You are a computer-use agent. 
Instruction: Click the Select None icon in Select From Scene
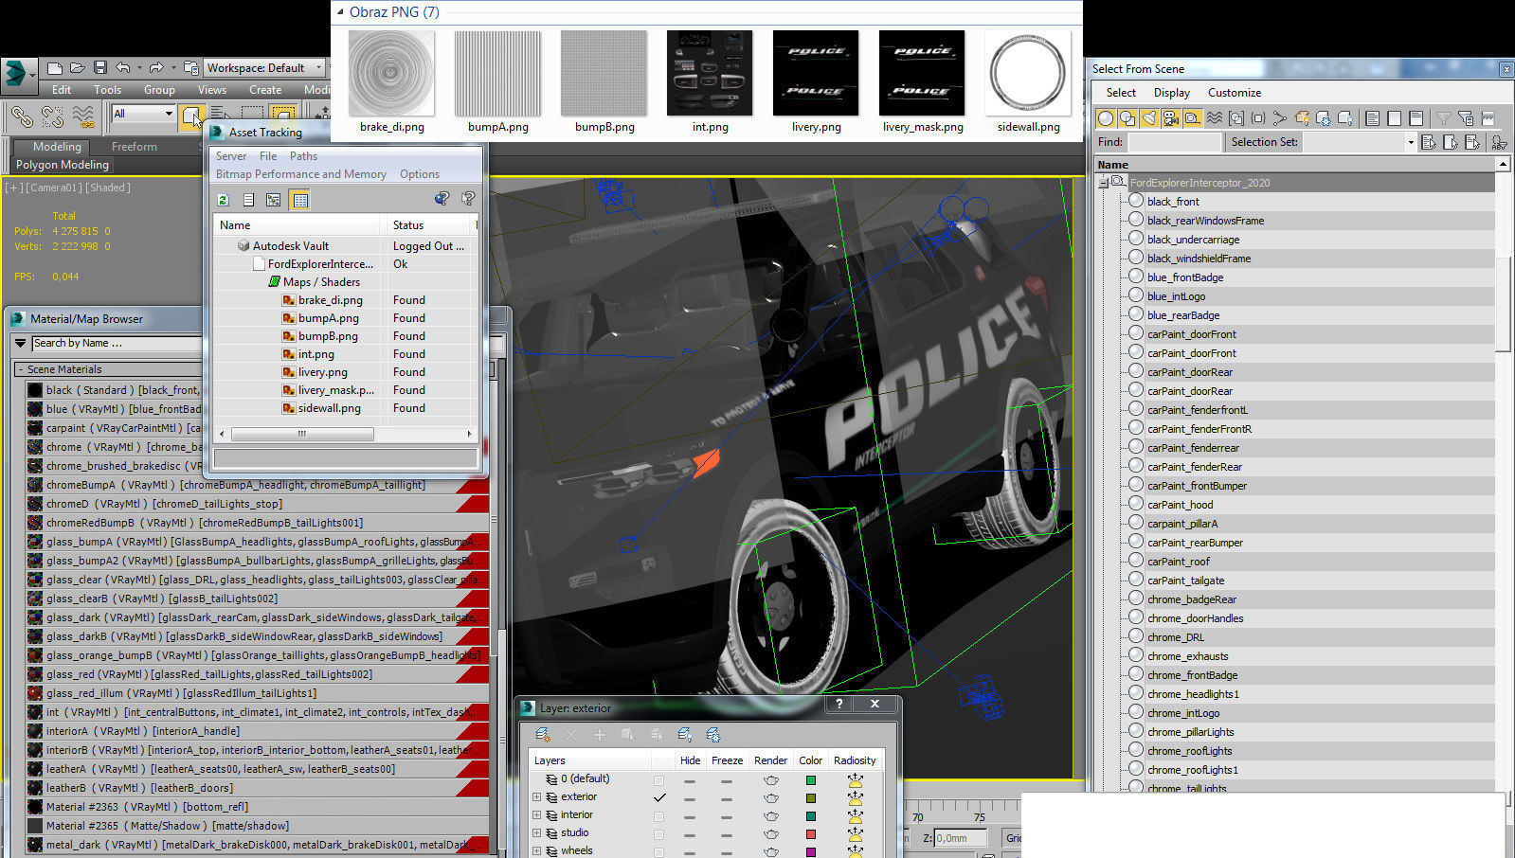click(x=1394, y=118)
